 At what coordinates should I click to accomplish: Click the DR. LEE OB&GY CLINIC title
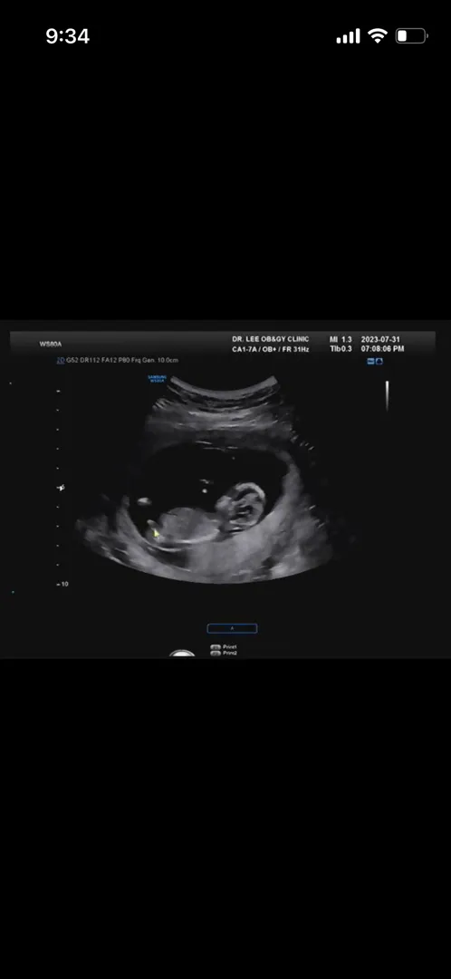[271, 339]
